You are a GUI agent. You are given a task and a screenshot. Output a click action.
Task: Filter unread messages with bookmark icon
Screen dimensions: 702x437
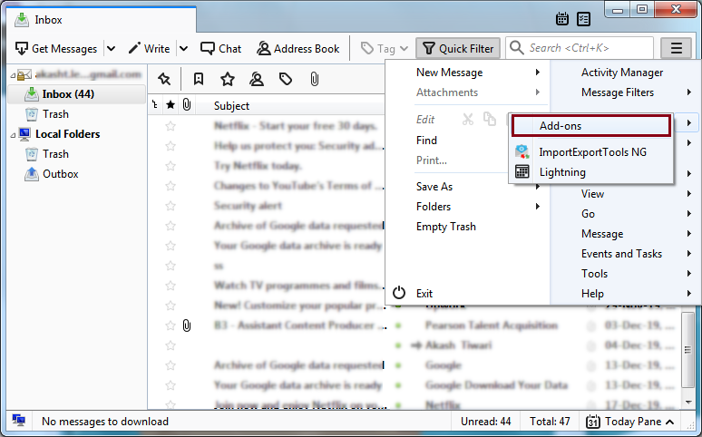[x=199, y=80]
